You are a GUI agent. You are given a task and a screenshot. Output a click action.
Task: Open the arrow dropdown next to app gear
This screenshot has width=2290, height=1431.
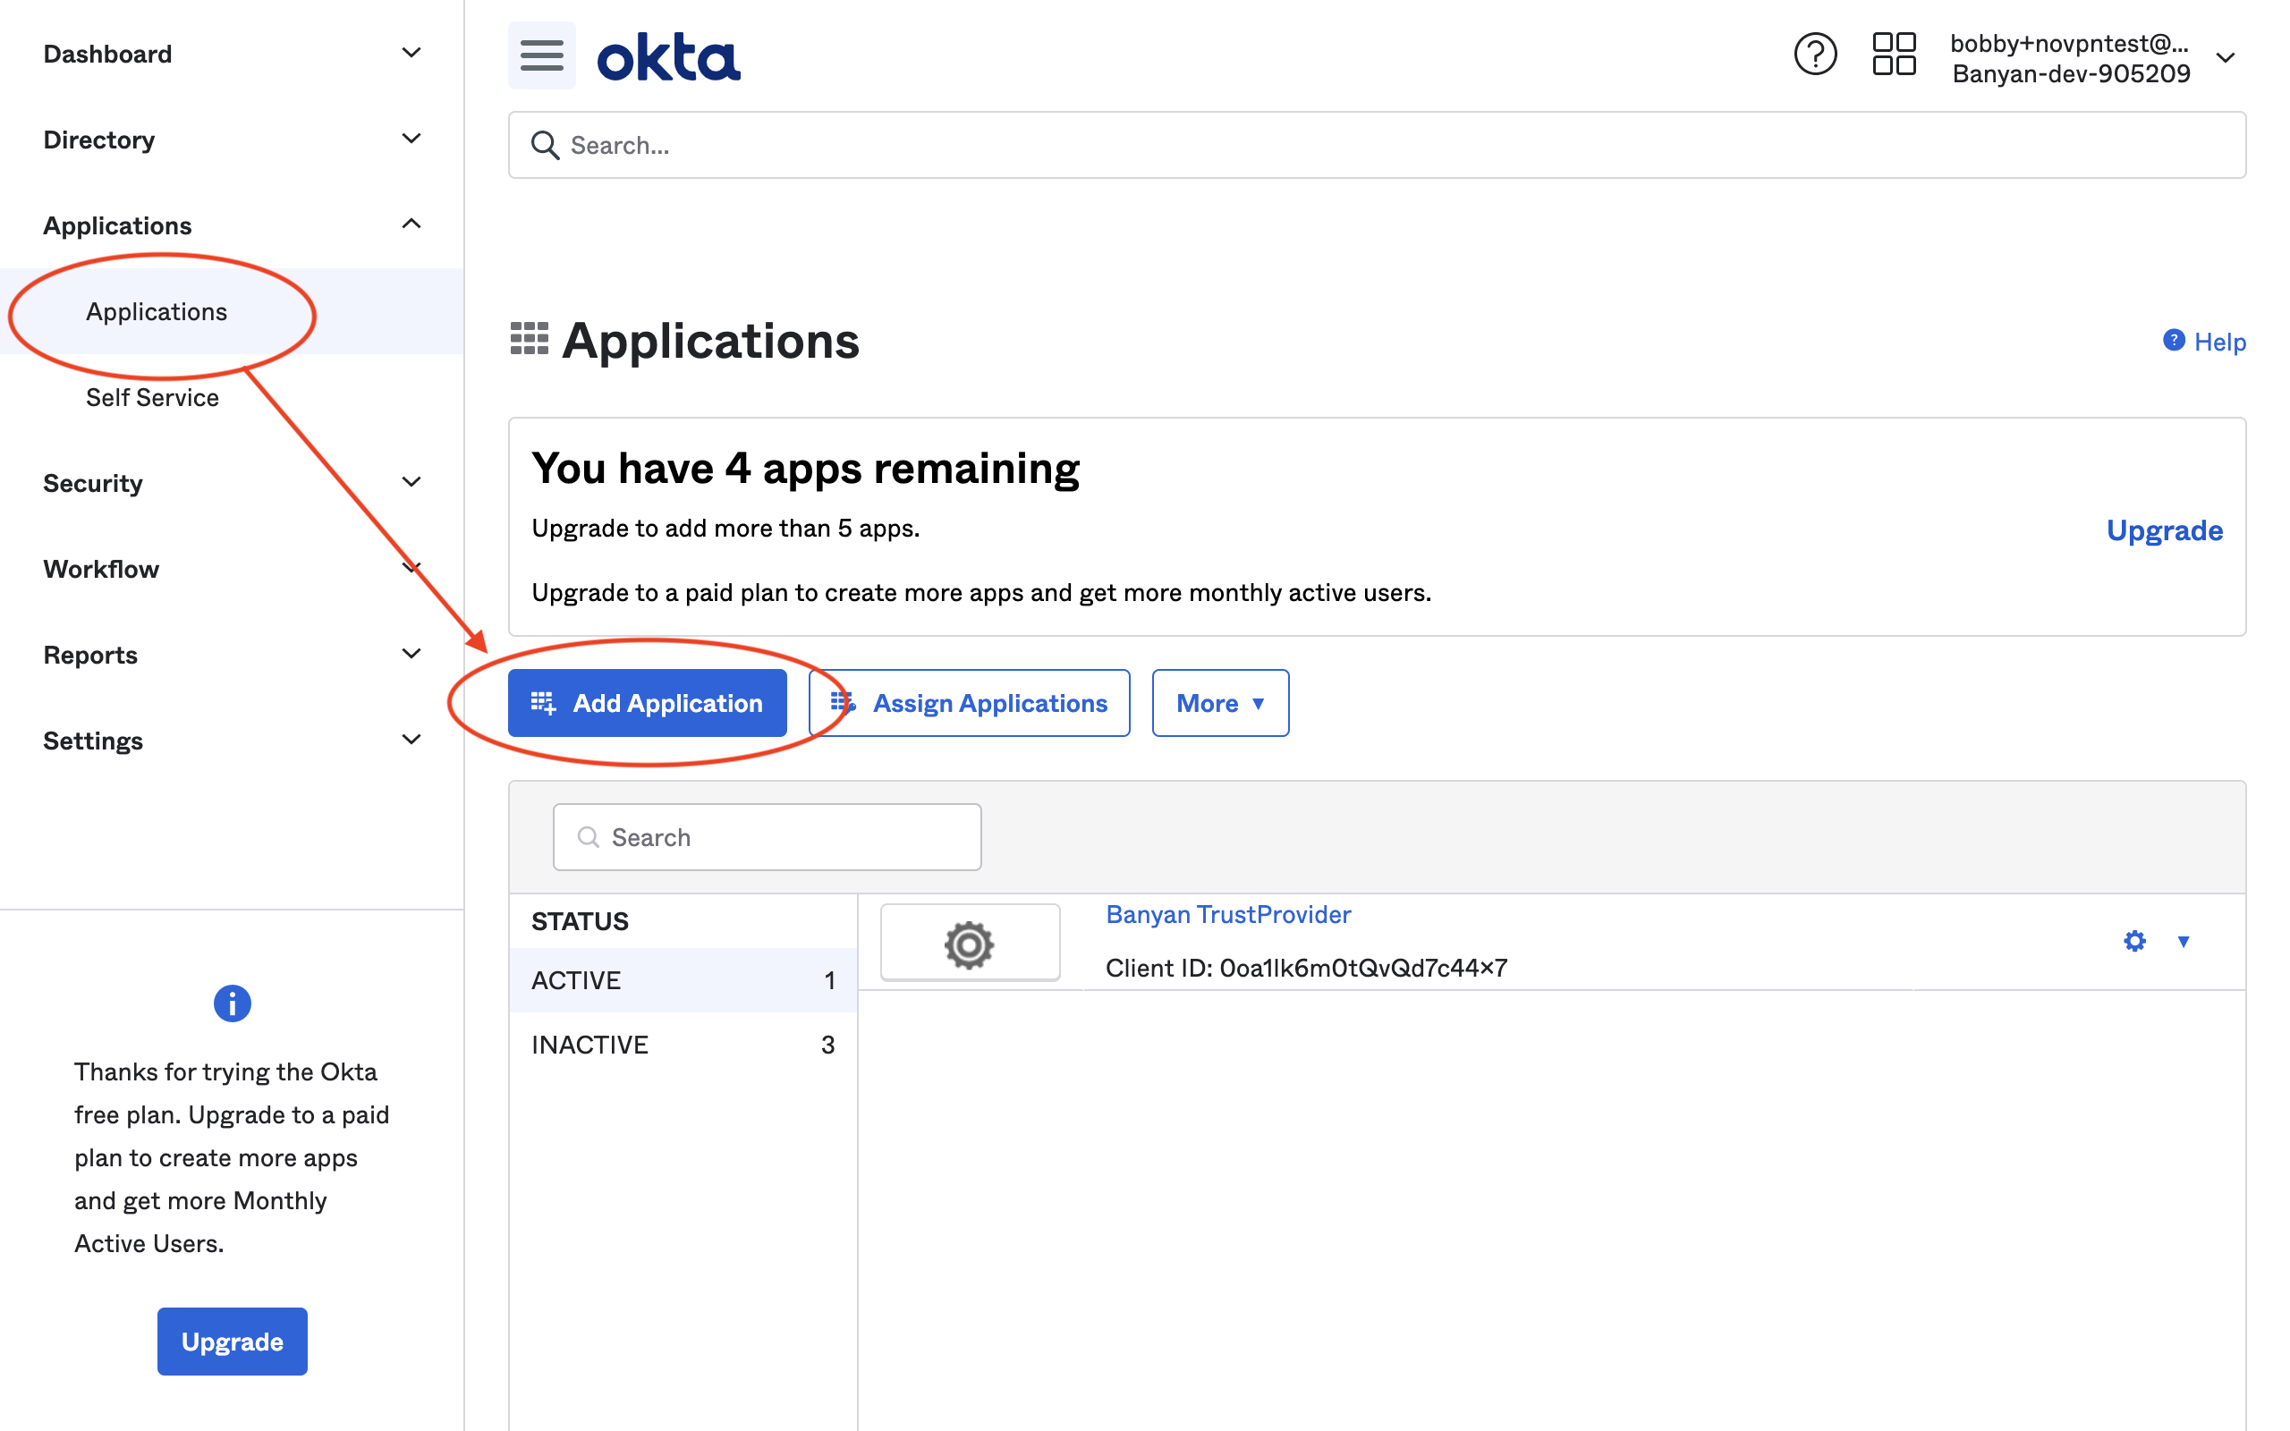point(2183,941)
